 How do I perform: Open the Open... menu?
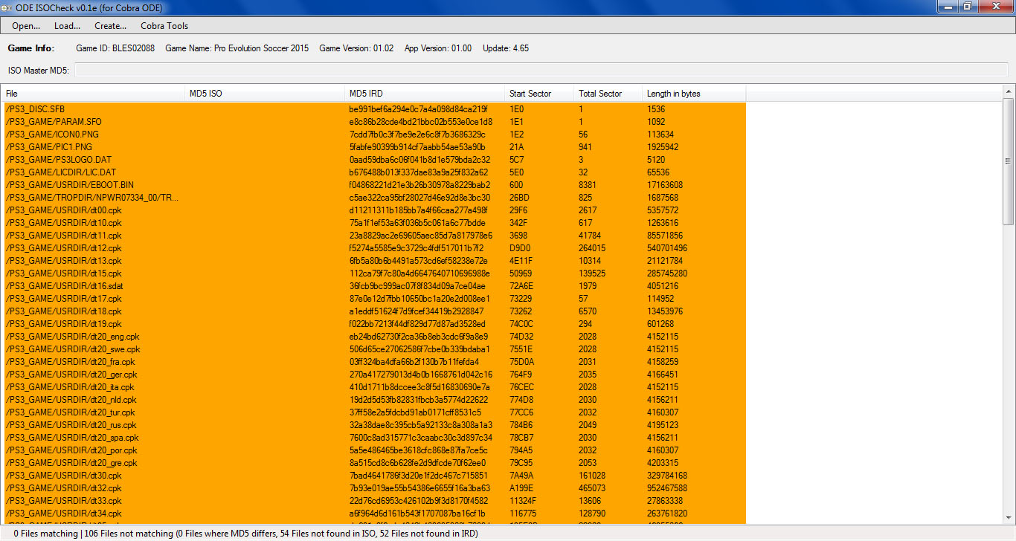click(26, 26)
